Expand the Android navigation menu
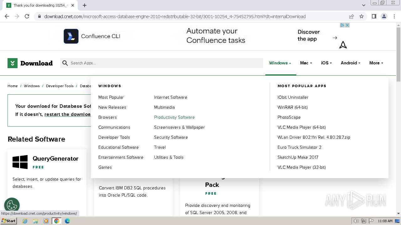The image size is (401, 225). click(x=351, y=63)
